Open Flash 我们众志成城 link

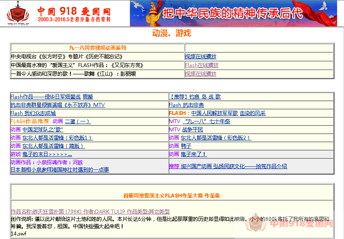33,113
